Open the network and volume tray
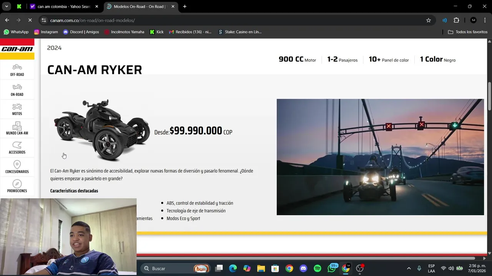The height and width of the screenshot is (276, 492). click(x=451, y=268)
